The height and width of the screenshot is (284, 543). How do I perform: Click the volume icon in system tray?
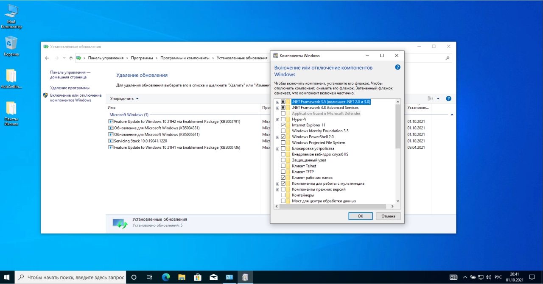(x=488, y=277)
